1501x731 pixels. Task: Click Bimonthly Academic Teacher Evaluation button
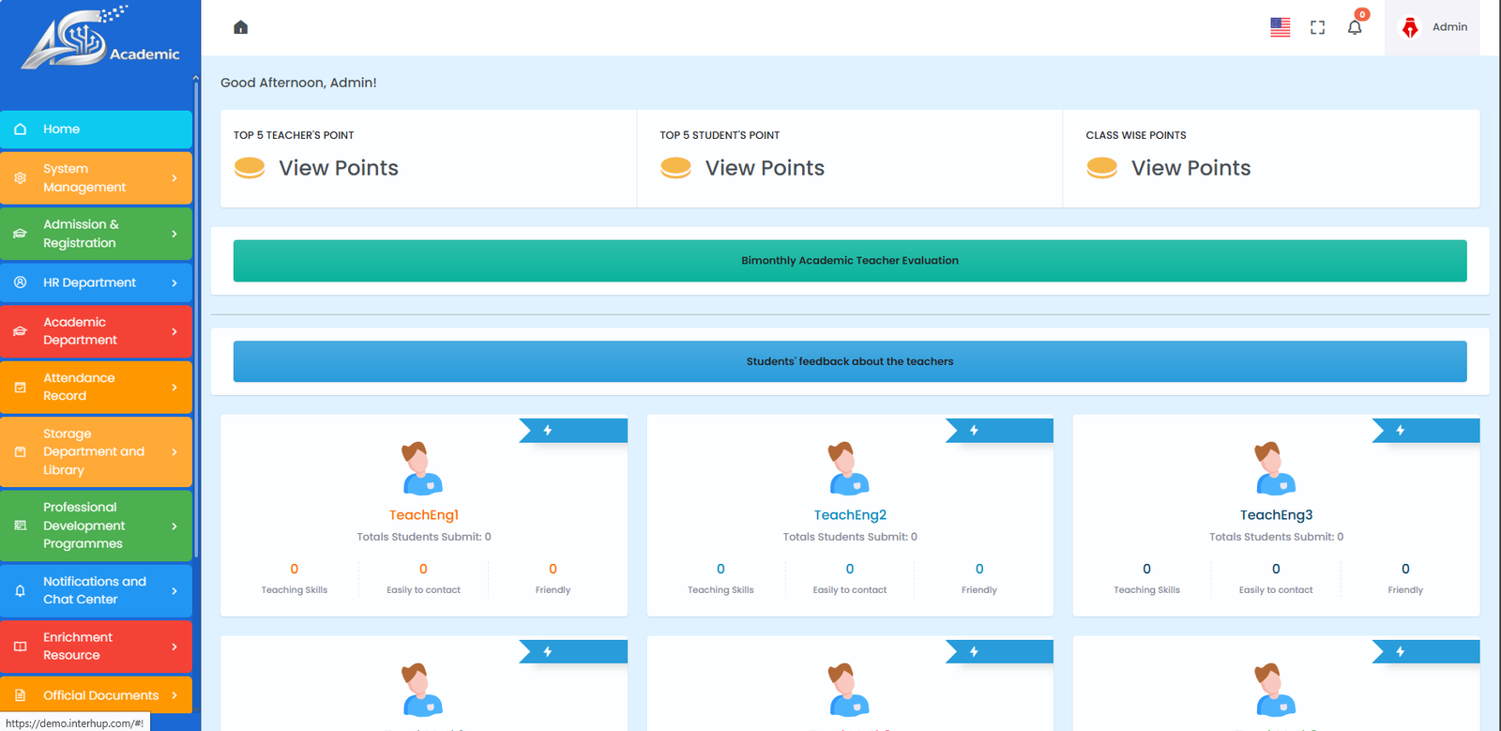850,261
